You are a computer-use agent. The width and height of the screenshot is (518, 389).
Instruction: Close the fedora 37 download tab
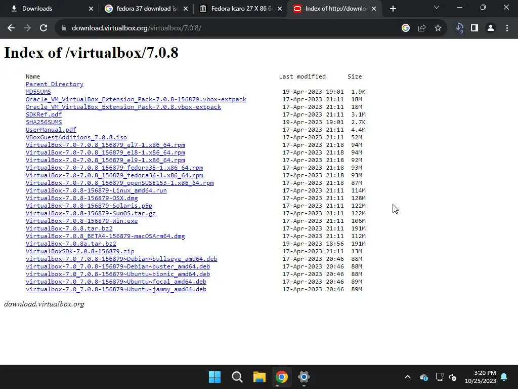pos(186,9)
